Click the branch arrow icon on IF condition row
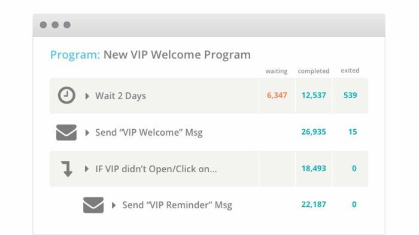This screenshot has width=419, height=235. [x=67, y=169]
